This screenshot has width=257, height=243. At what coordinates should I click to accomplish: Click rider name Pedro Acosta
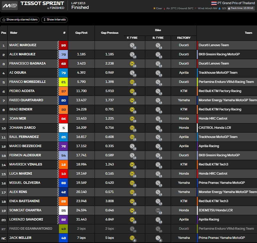[x=21, y=91]
